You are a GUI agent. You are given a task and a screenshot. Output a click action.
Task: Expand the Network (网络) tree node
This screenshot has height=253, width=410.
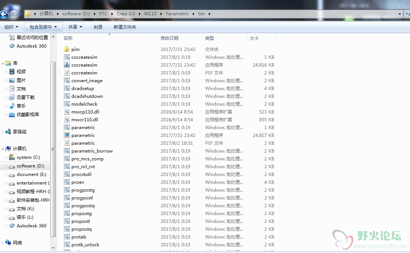pos(3,243)
